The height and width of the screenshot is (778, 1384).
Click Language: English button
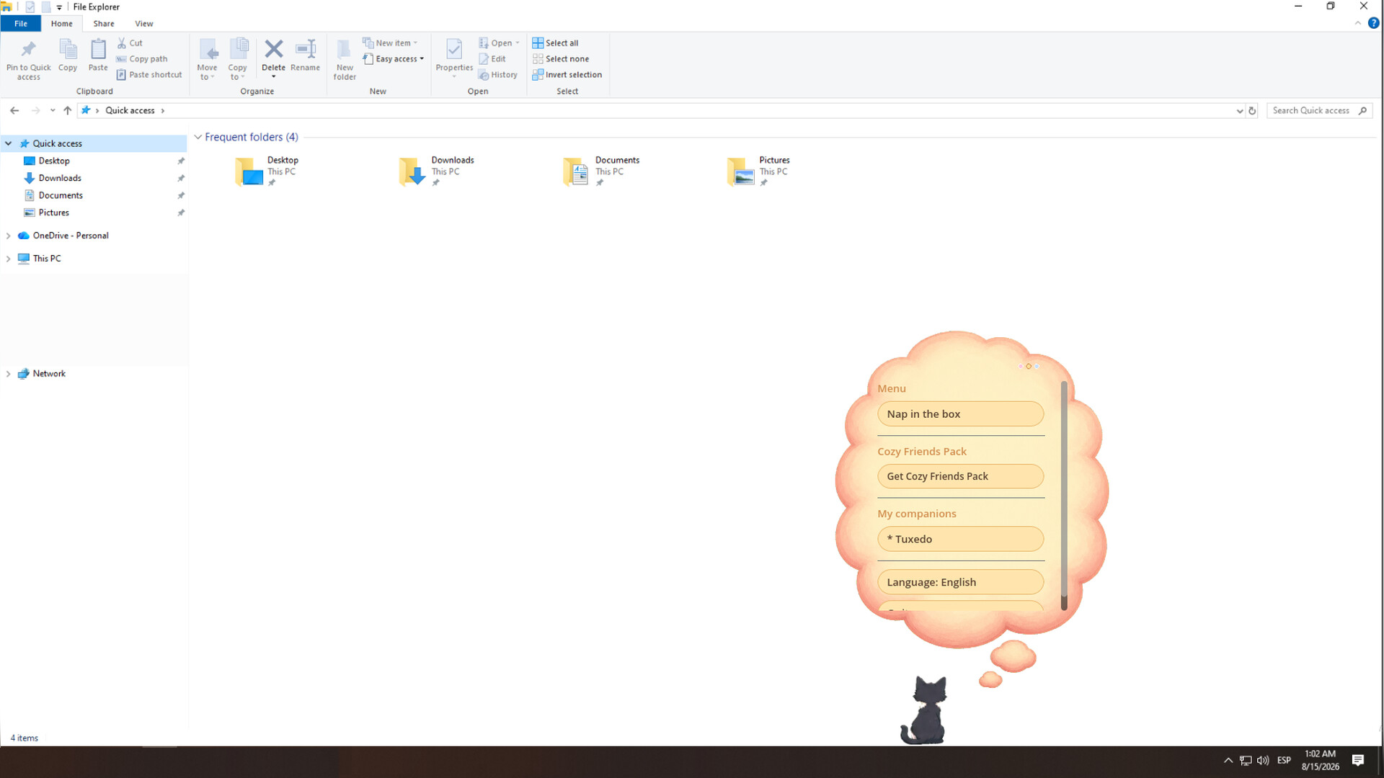tap(961, 582)
